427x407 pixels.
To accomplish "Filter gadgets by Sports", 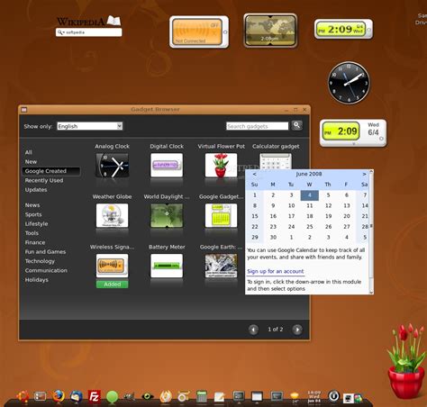I will coord(33,214).
